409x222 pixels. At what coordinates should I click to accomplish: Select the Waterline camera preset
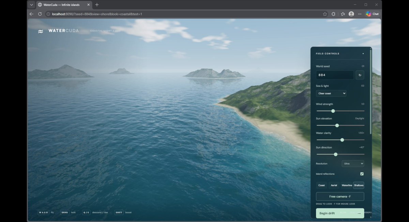coord(347,185)
